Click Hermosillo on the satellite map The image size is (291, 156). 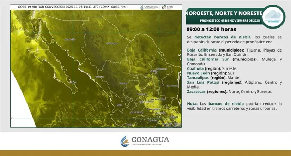pos(70,40)
